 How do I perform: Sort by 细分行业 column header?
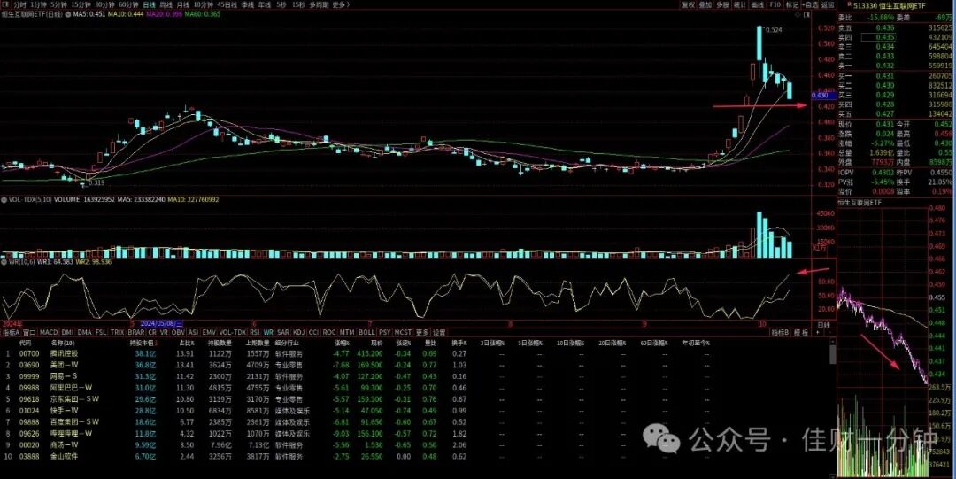(x=285, y=343)
